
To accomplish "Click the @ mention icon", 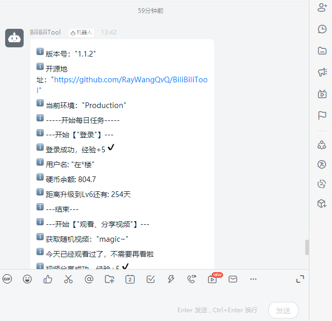I will tap(89, 279).
